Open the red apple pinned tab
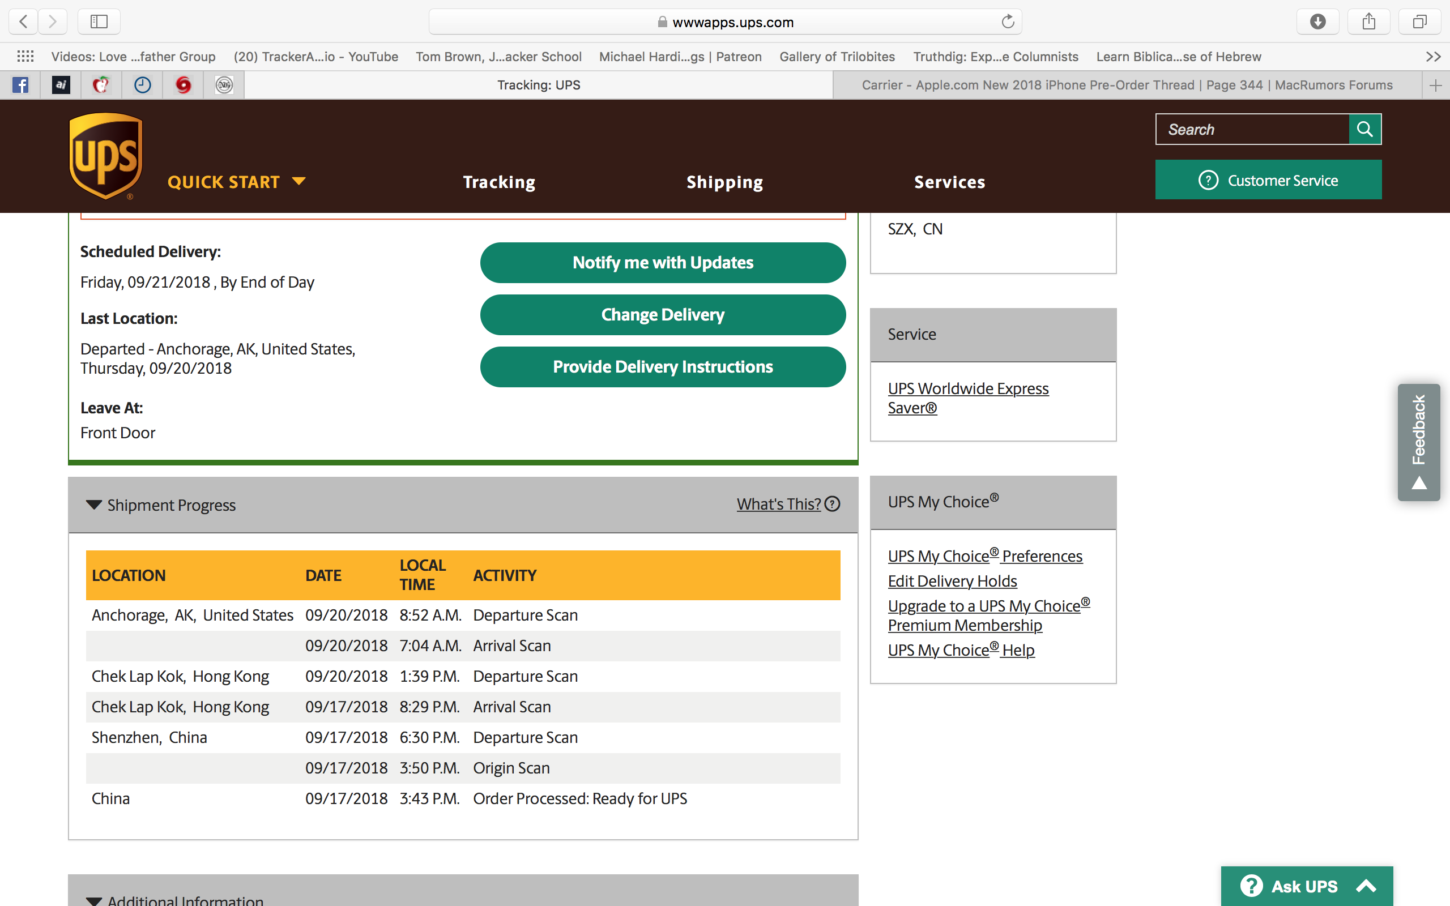 pos(101,85)
